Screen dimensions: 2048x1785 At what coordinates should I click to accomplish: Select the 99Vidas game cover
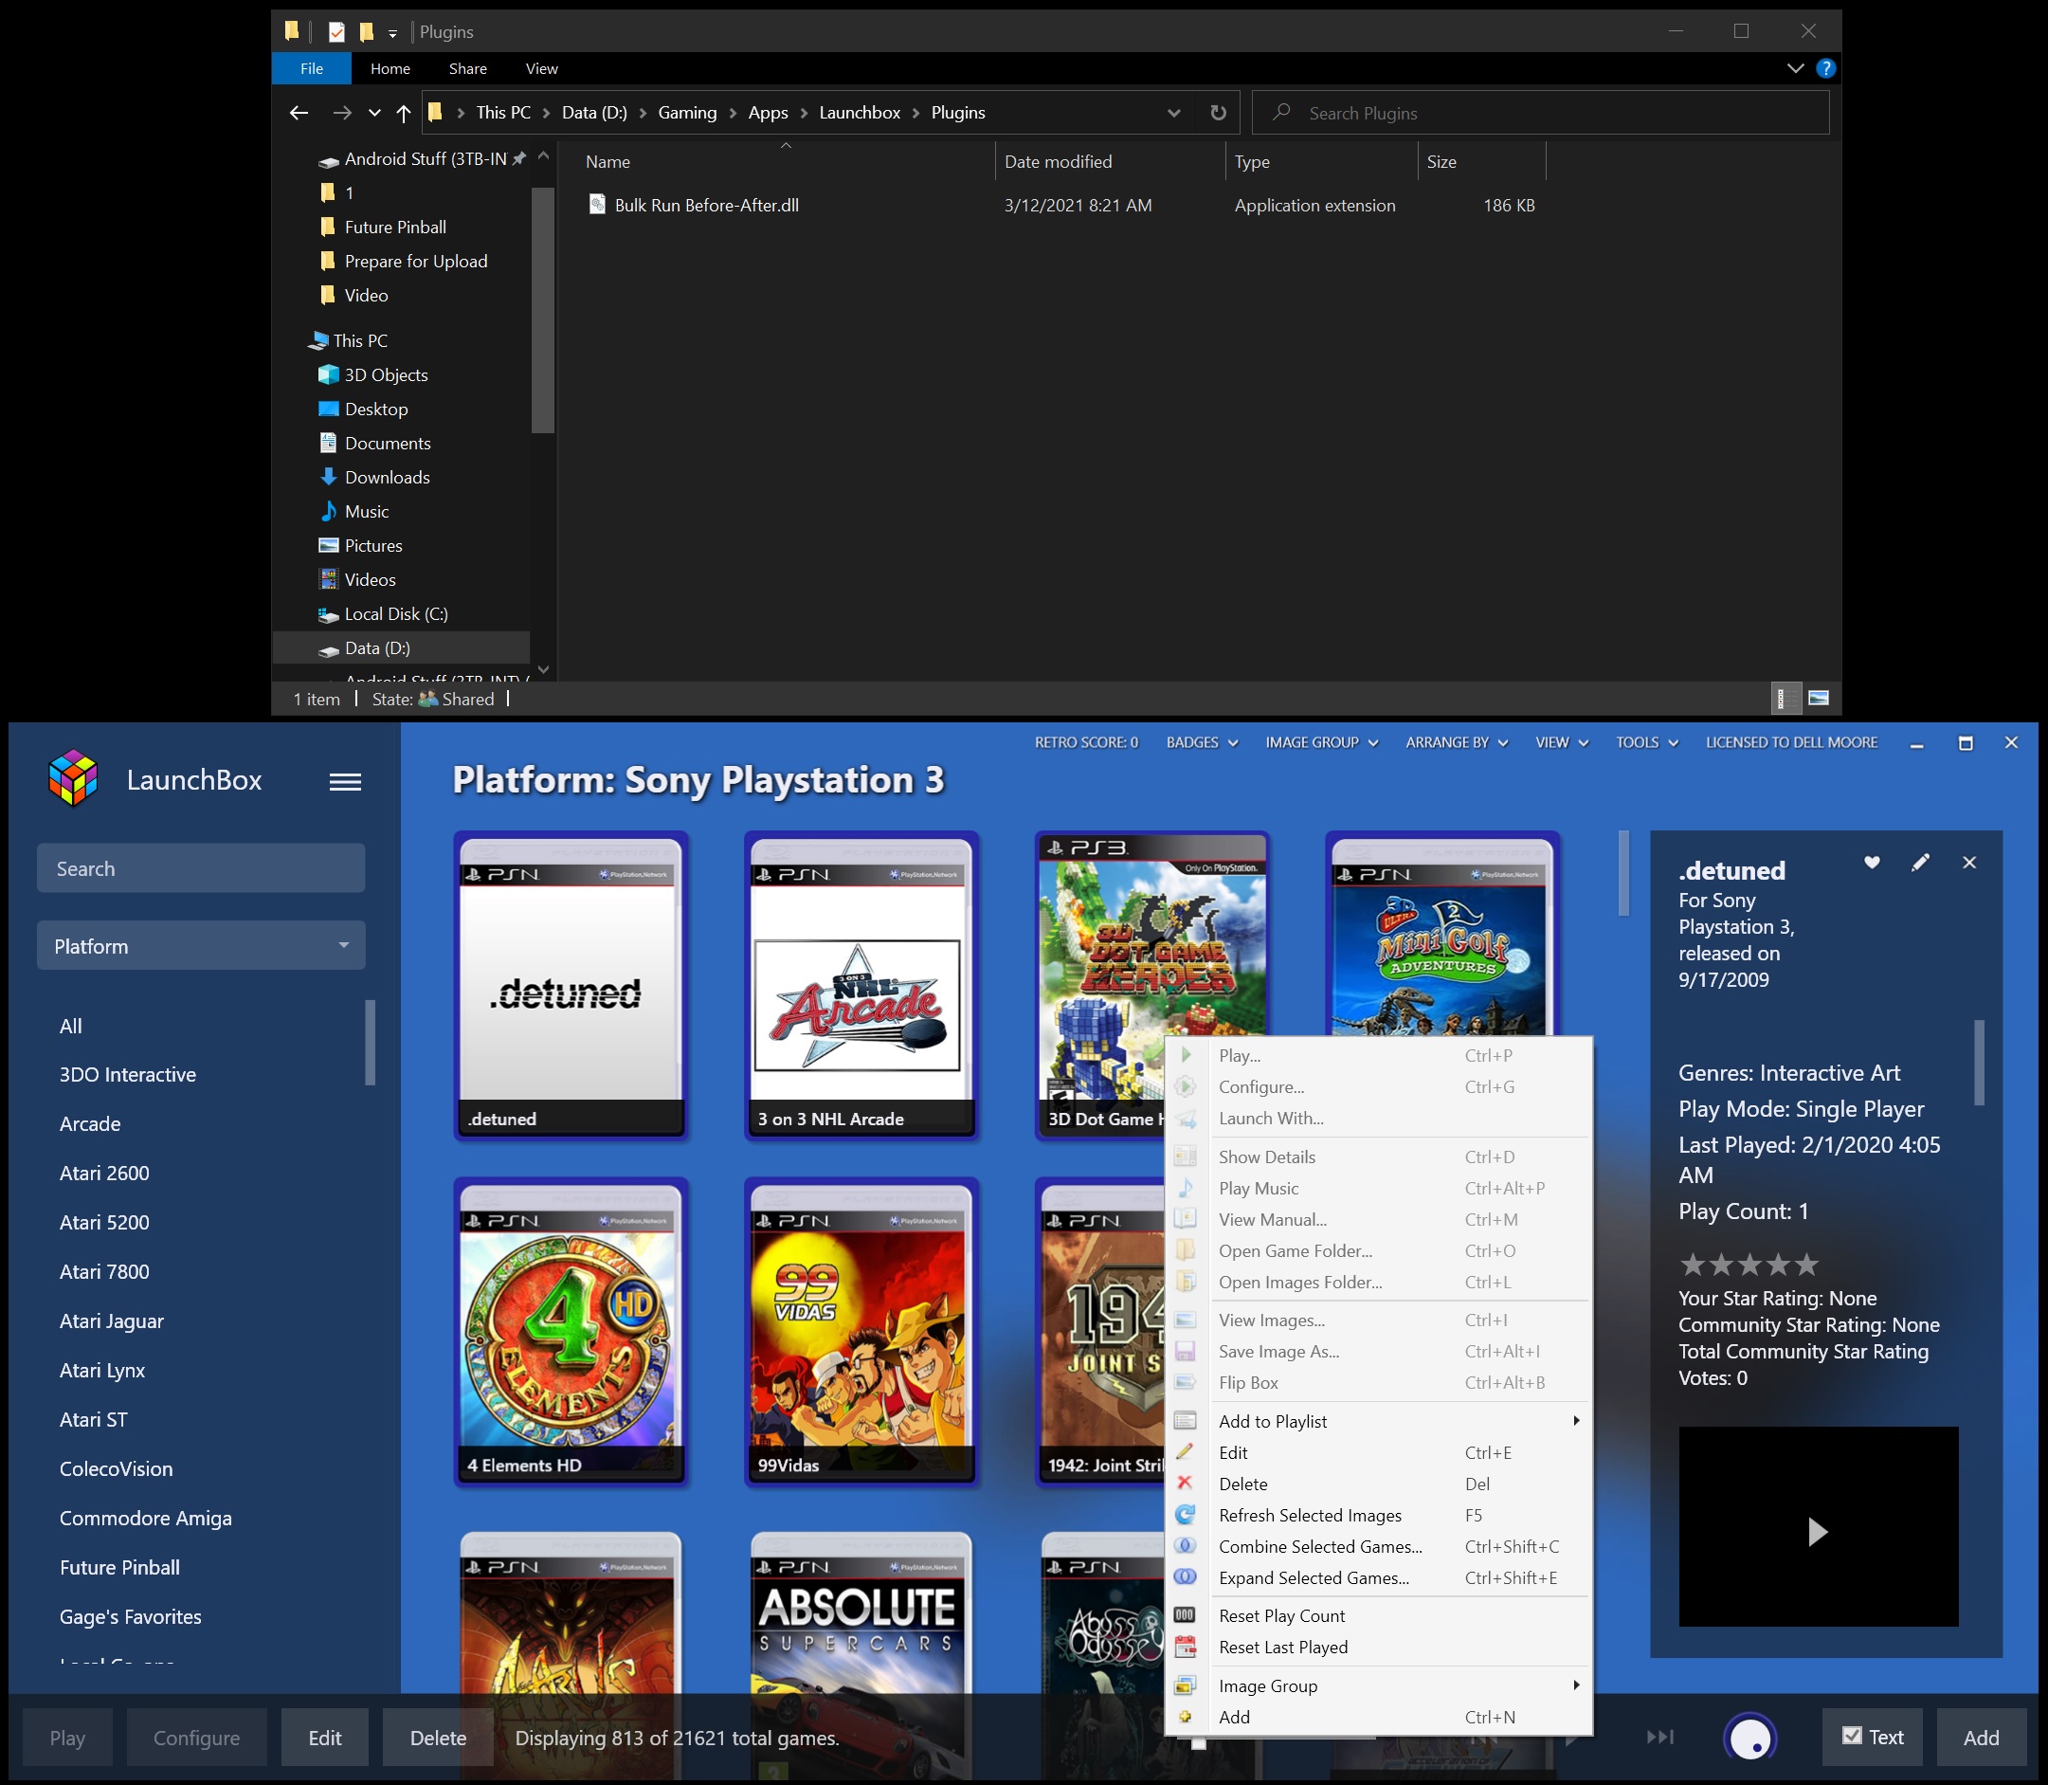tap(861, 1331)
